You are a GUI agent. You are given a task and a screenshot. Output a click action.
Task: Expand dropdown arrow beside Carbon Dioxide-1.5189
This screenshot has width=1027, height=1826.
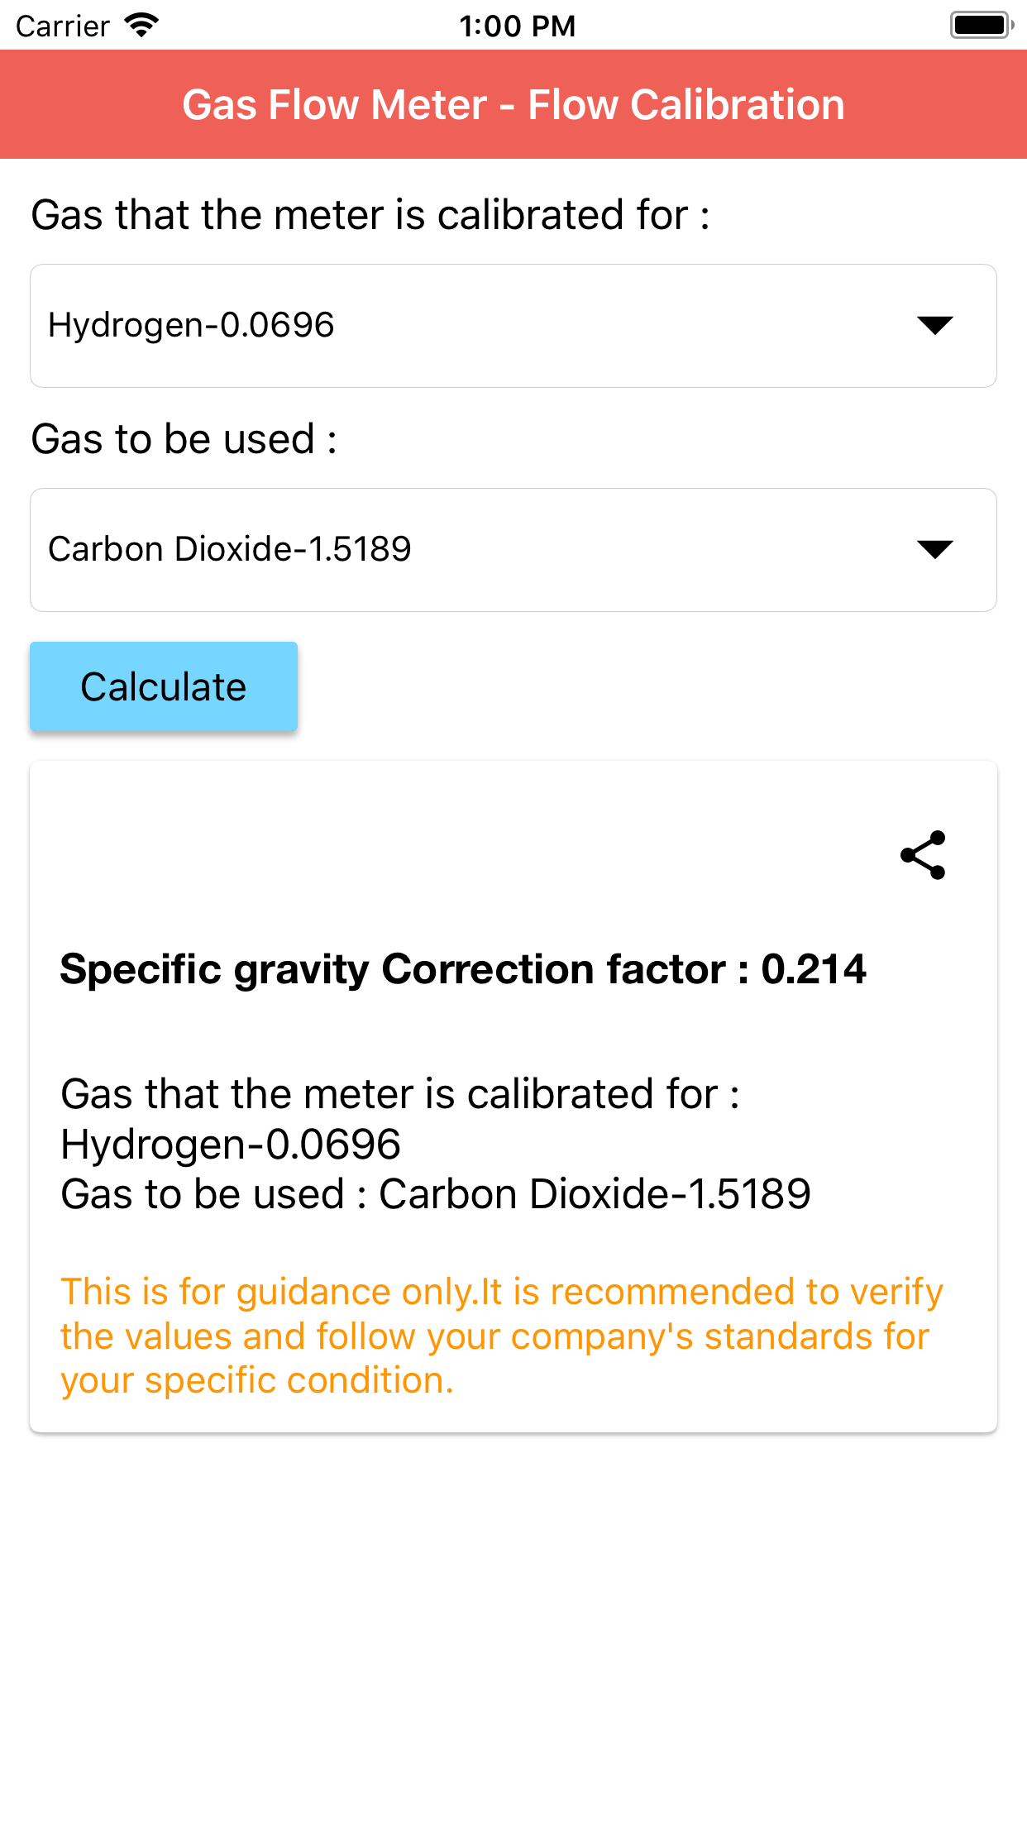pos(935,549)
